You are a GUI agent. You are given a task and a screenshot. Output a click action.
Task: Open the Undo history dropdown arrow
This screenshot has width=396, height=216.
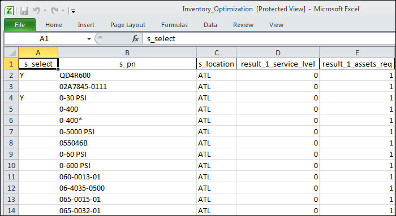[45, 11]
